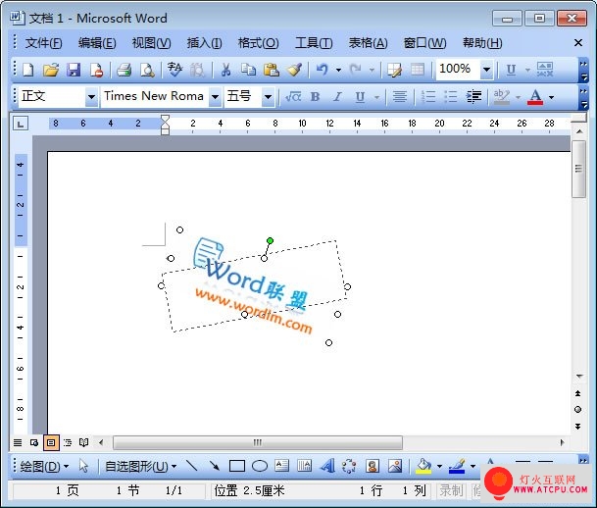Paste with the clipboard icon

point(272,70)
